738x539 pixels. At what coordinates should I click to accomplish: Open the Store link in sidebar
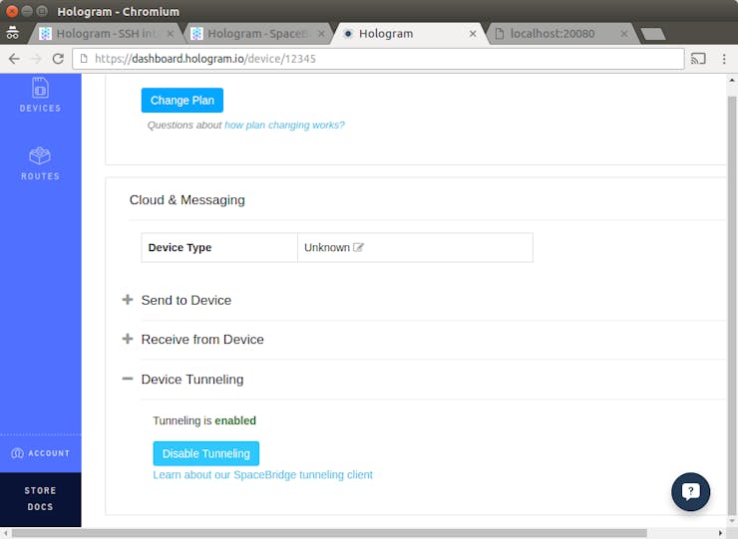point(40,490)
